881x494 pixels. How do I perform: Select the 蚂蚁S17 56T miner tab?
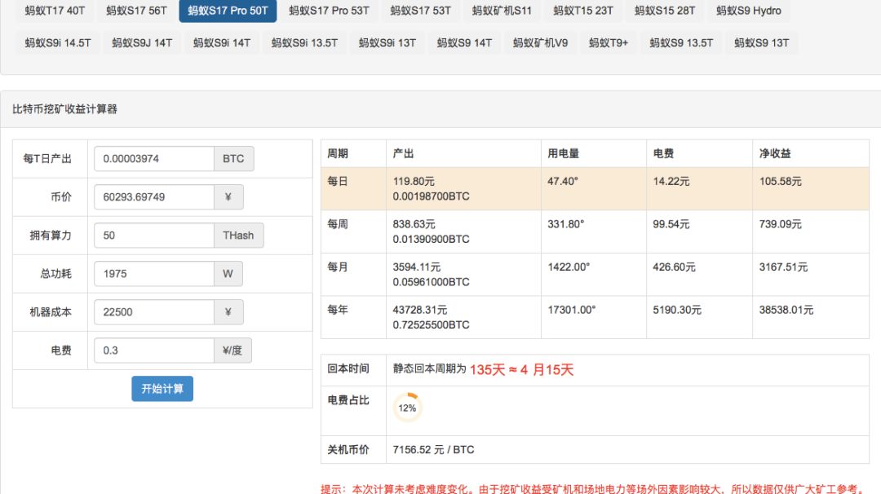tap(136, 11)
